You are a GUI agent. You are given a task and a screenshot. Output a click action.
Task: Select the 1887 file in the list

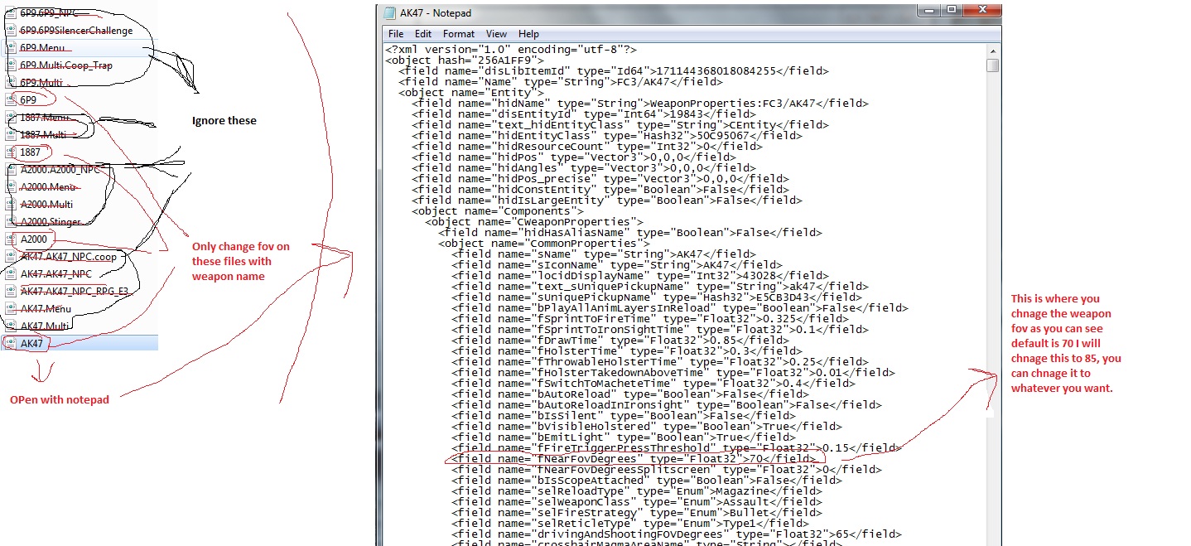pos(31,152)
